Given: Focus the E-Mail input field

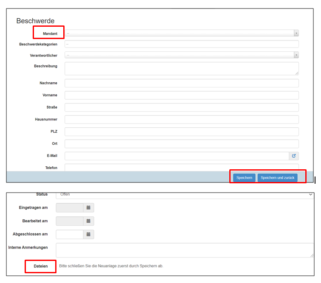Looking at the screenshot, I should point(177,156).
